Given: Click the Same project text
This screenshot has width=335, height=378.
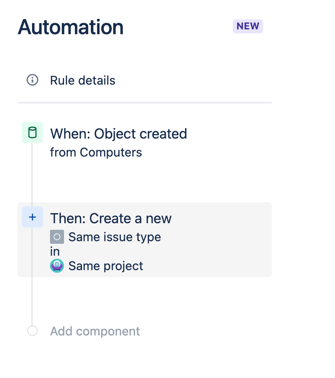Looking at the screenshot, I should click(106, 266).
